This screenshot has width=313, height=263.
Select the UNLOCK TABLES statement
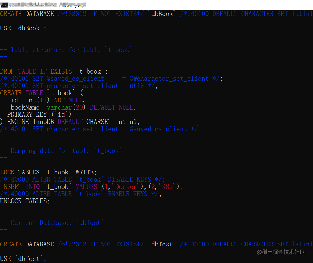pyautogui.click(x=24, y=201)
